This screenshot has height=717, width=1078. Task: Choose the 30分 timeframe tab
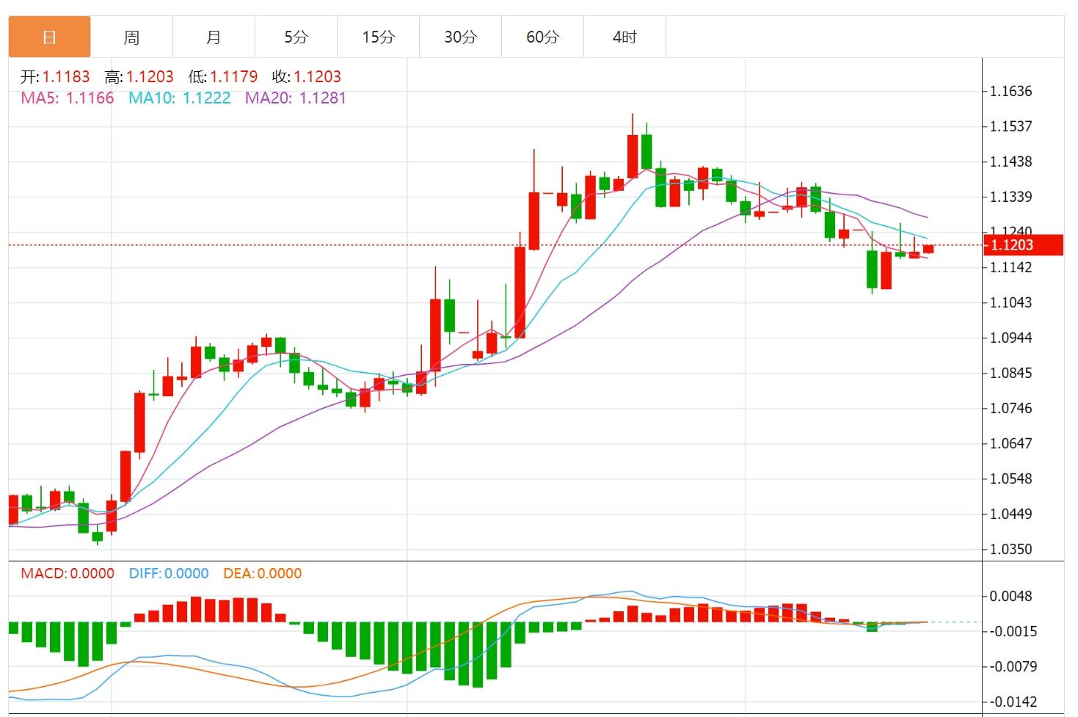460,37
